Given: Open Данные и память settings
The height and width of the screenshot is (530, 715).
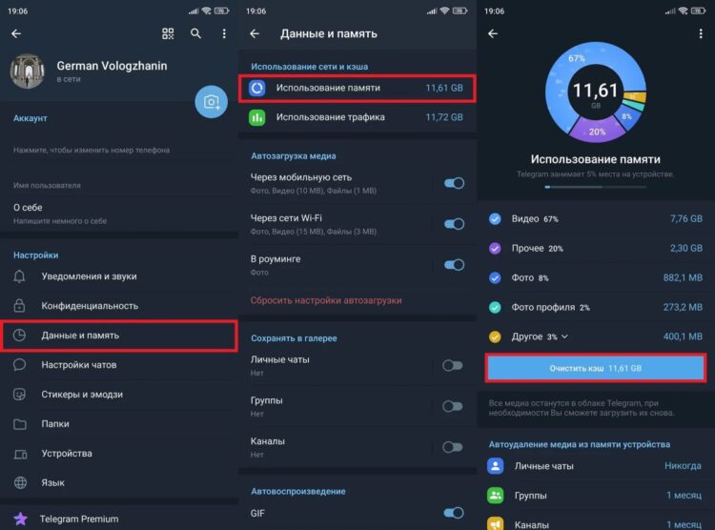Looking at the screenshot, I should pos(119,336).
